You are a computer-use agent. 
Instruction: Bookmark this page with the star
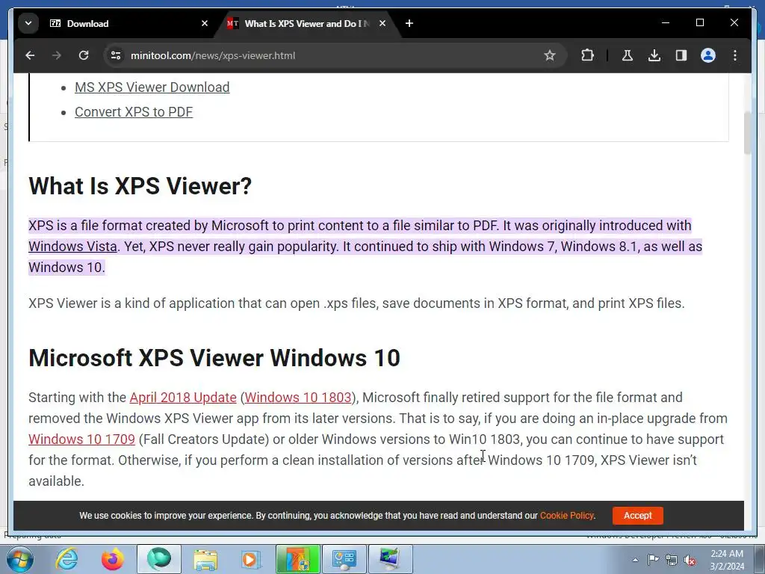(x=550, y=55)
